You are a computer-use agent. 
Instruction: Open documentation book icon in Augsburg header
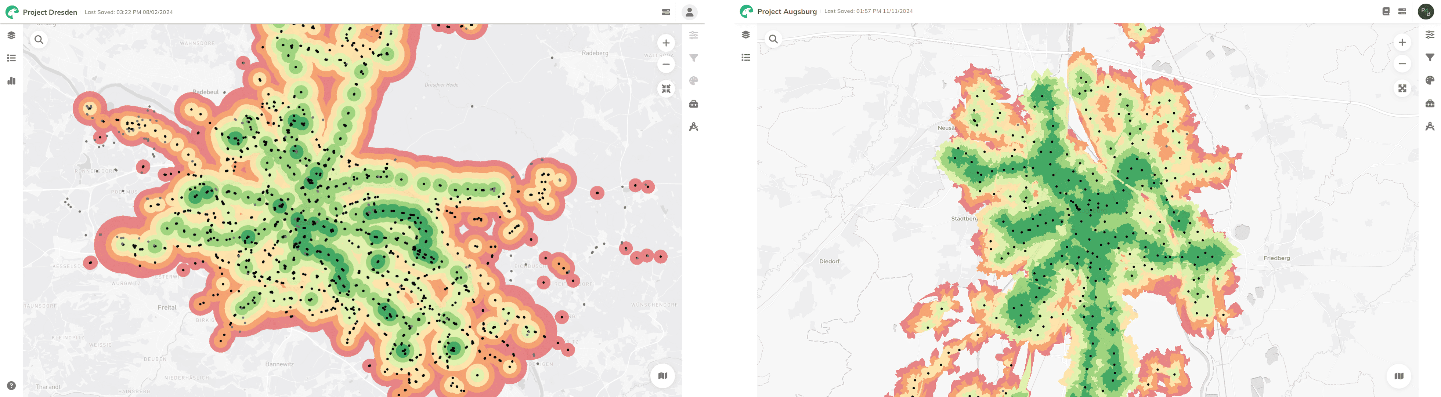pyautogui.click(x=1386, y=11)
